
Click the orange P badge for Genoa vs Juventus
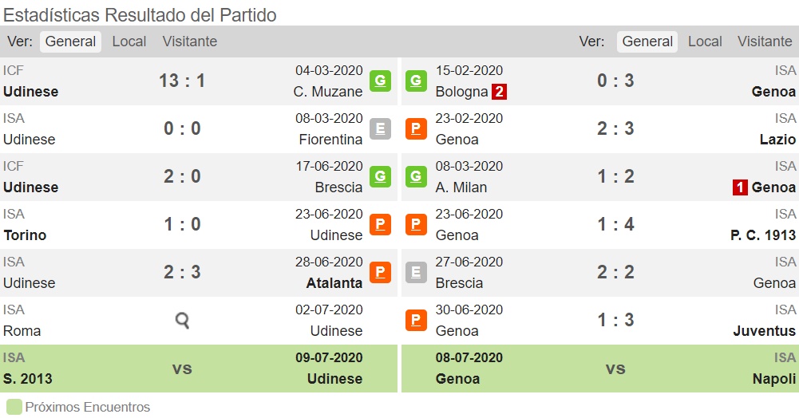coord(416,320)
